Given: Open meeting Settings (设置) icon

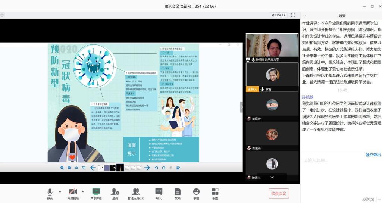Looking at the screenshot, I should pyautogui.click(x=215, y=192).
